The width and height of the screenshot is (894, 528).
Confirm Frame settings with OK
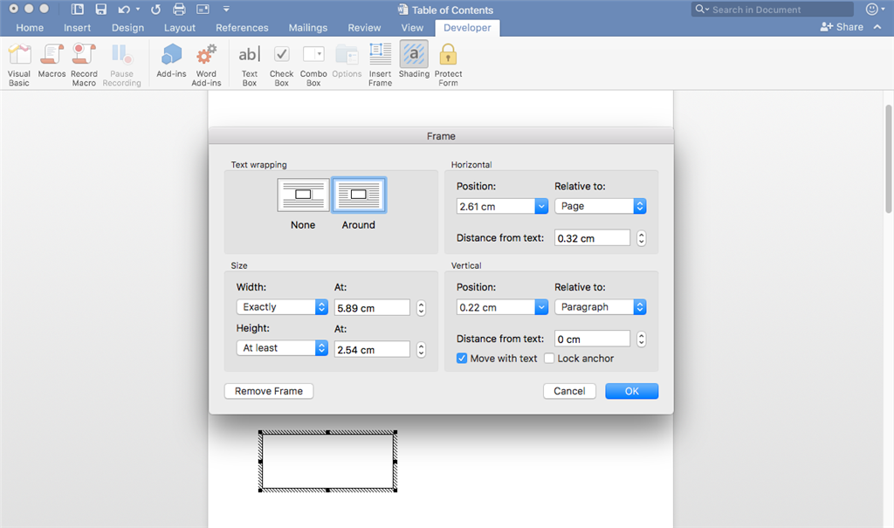[x=632, y=391]
